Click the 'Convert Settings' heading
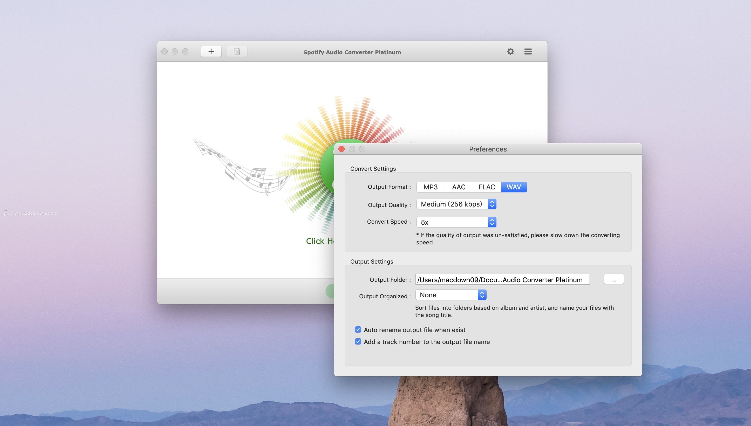The height and width of the screenshot is (426, 751). pyautogui.click(x=373, y=169)
